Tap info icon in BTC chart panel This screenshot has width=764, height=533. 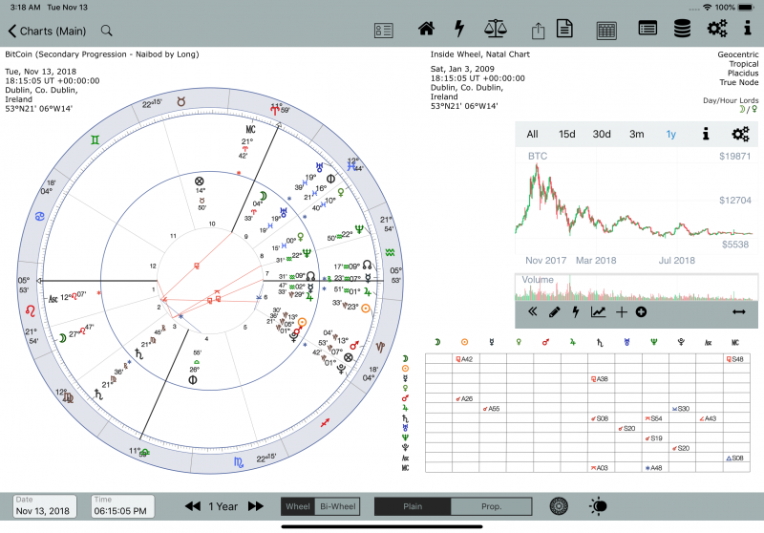(706, 134)
